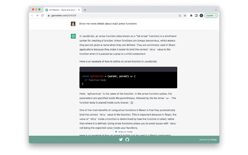Screen dimensions: 248x155
Task: Click the code block with myFunction
Action: click(128, 77)
